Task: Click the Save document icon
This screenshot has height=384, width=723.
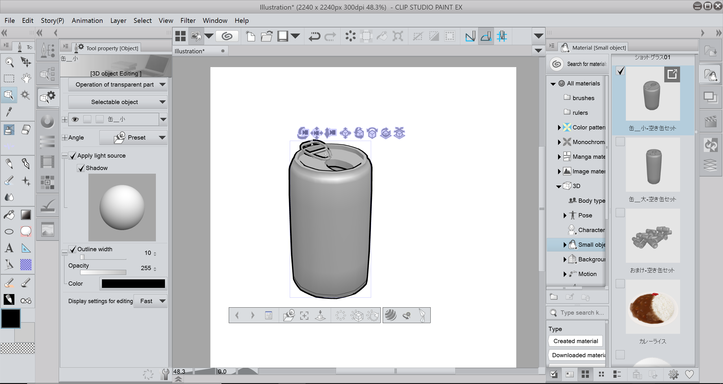Action: [282, 36]
